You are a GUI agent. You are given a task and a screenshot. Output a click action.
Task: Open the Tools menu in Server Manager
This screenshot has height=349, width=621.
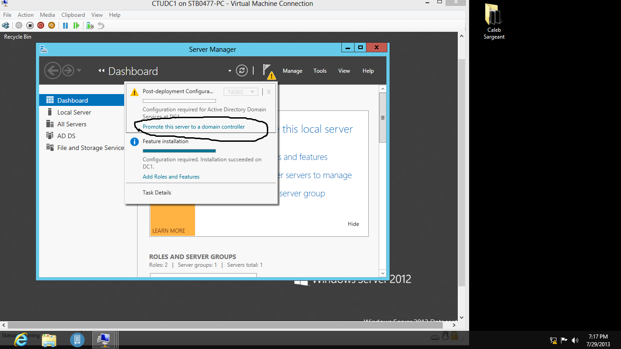[x=320, y=71]
